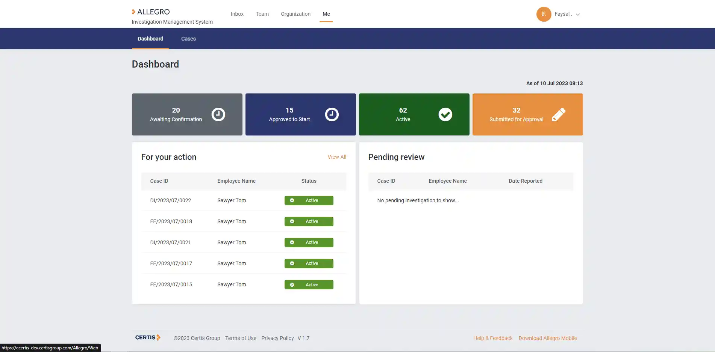Click the pencil icon on Submitted for Approval card

[x=559, y=114]
